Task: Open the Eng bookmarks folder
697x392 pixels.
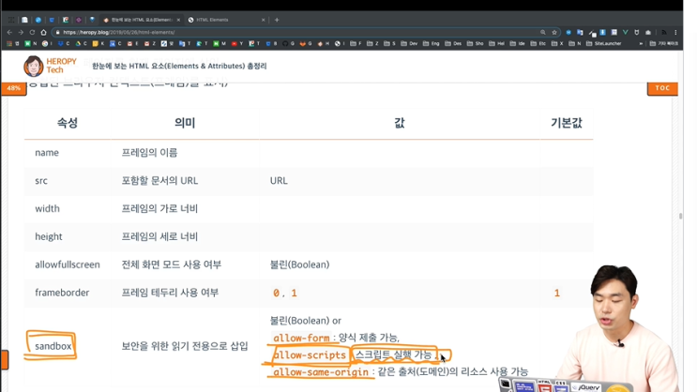Action: 432,43
